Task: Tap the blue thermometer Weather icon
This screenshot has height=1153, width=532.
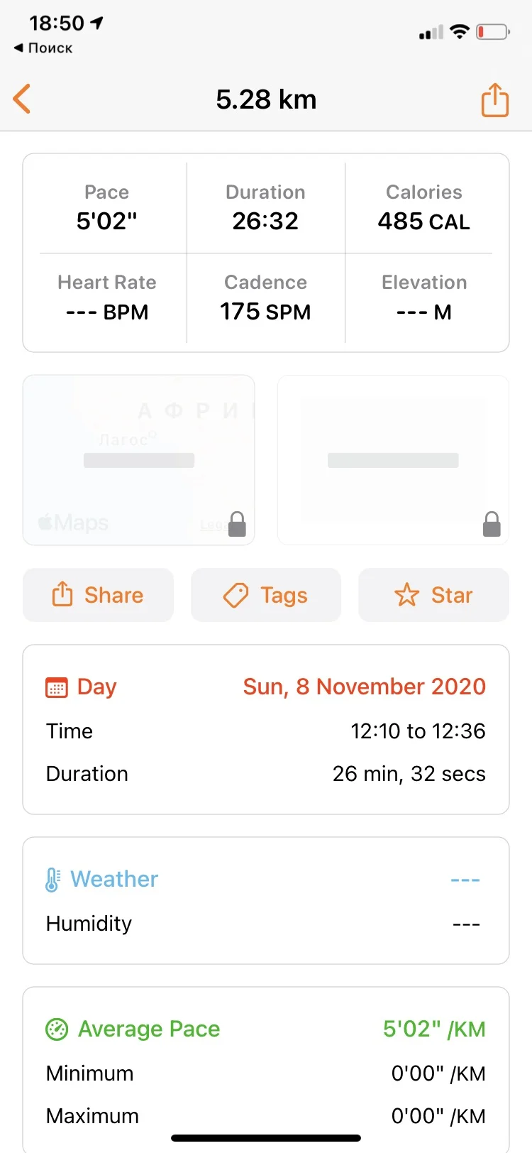Action: (52, 880)
